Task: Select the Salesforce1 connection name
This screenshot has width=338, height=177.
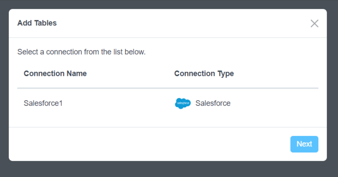Action: click(43, 103)
